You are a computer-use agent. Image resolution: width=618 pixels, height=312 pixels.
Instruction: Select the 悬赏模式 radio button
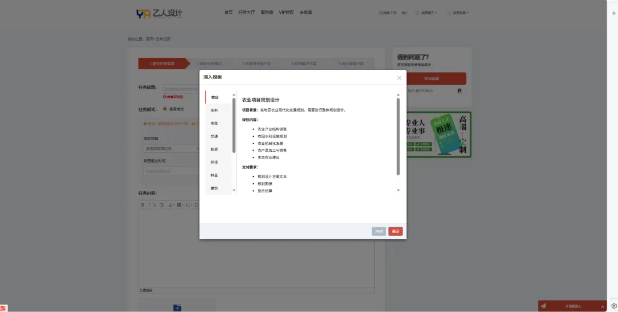point(165,109)
